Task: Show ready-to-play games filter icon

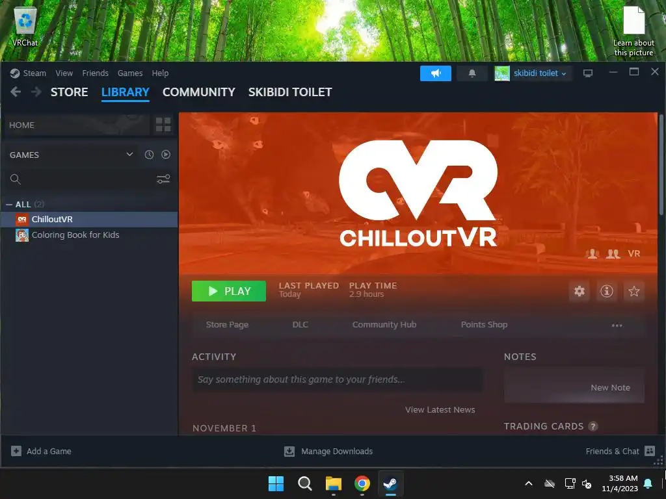Action: [x=166, y=155]
